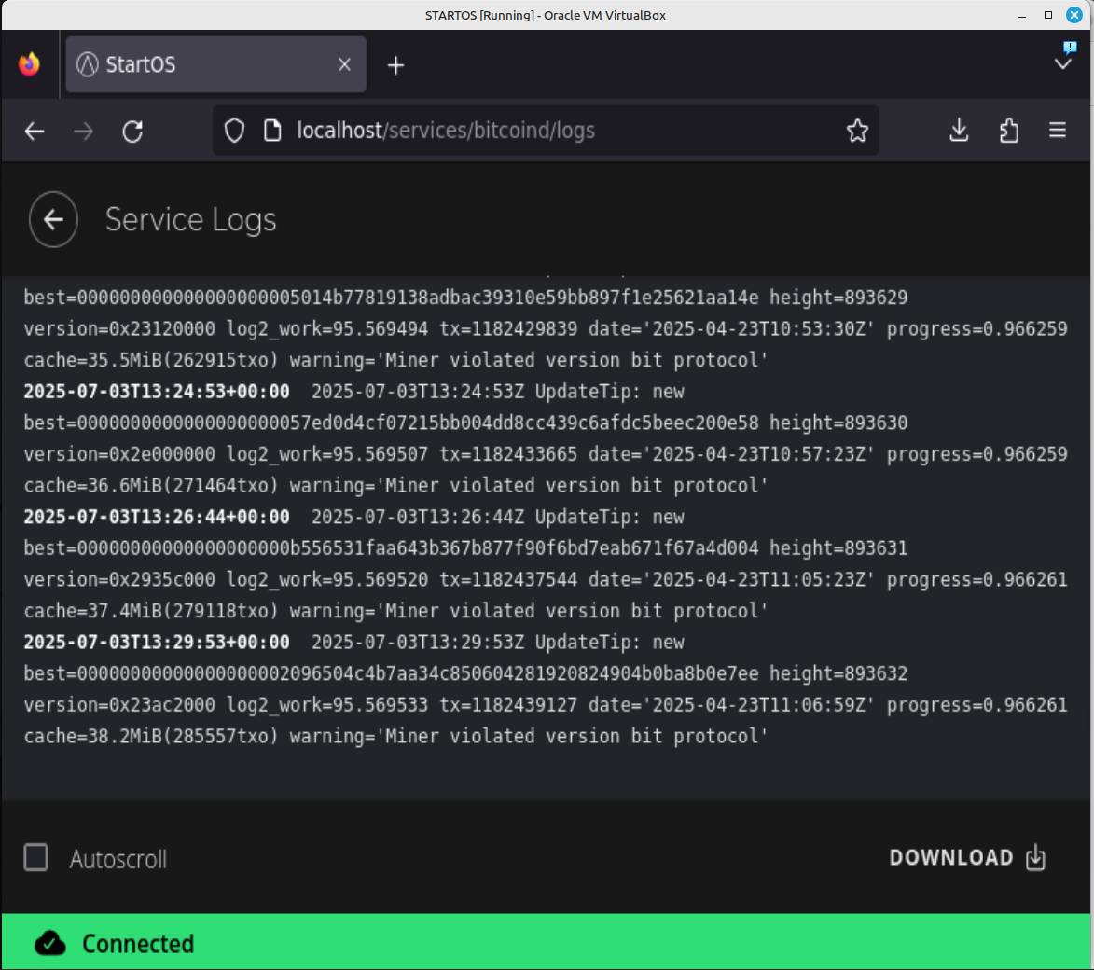Enable the Autoscroll checkbox

click(35, 857)
